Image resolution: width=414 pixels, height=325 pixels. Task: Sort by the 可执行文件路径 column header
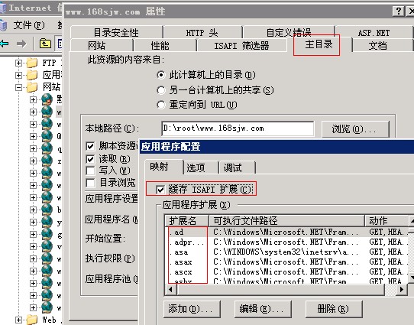coord(286,220)
